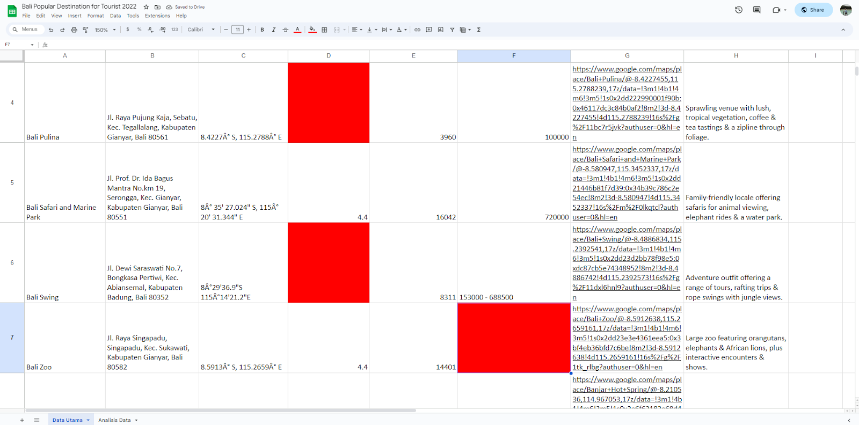Open text wrapping dropdown
Image resolution: width=859 pixels, height=425 pixels.
(387, 30)
